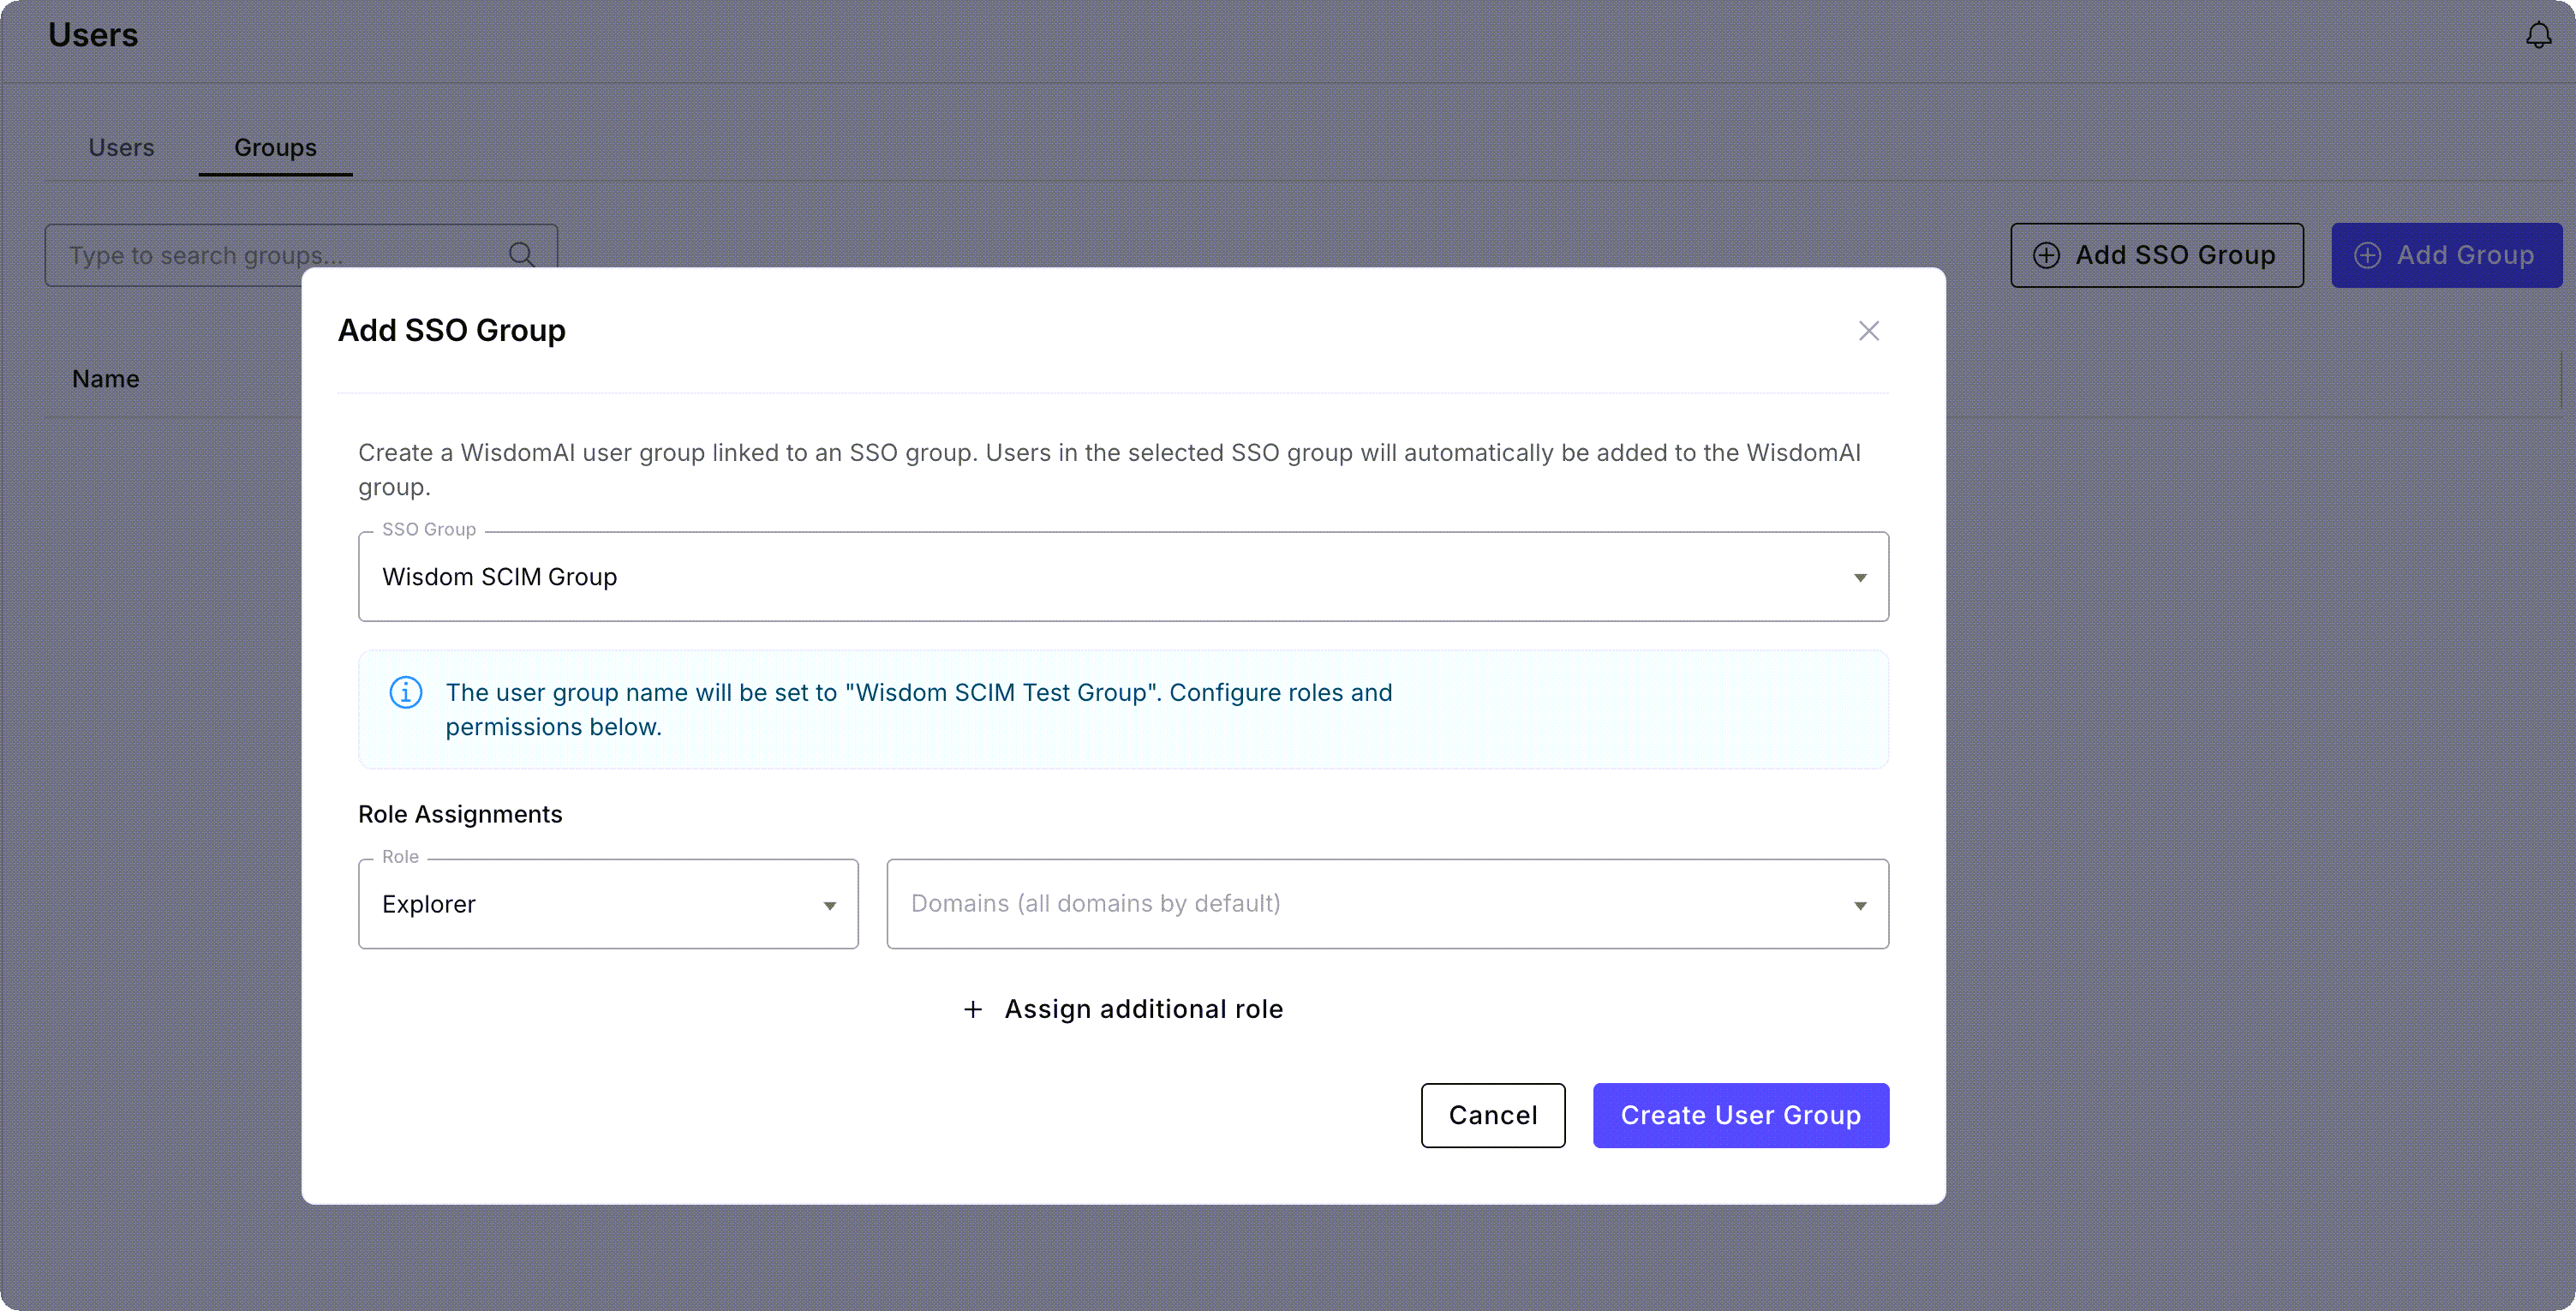
Task: Switch to the Users tab
Action: click(121, 147)
